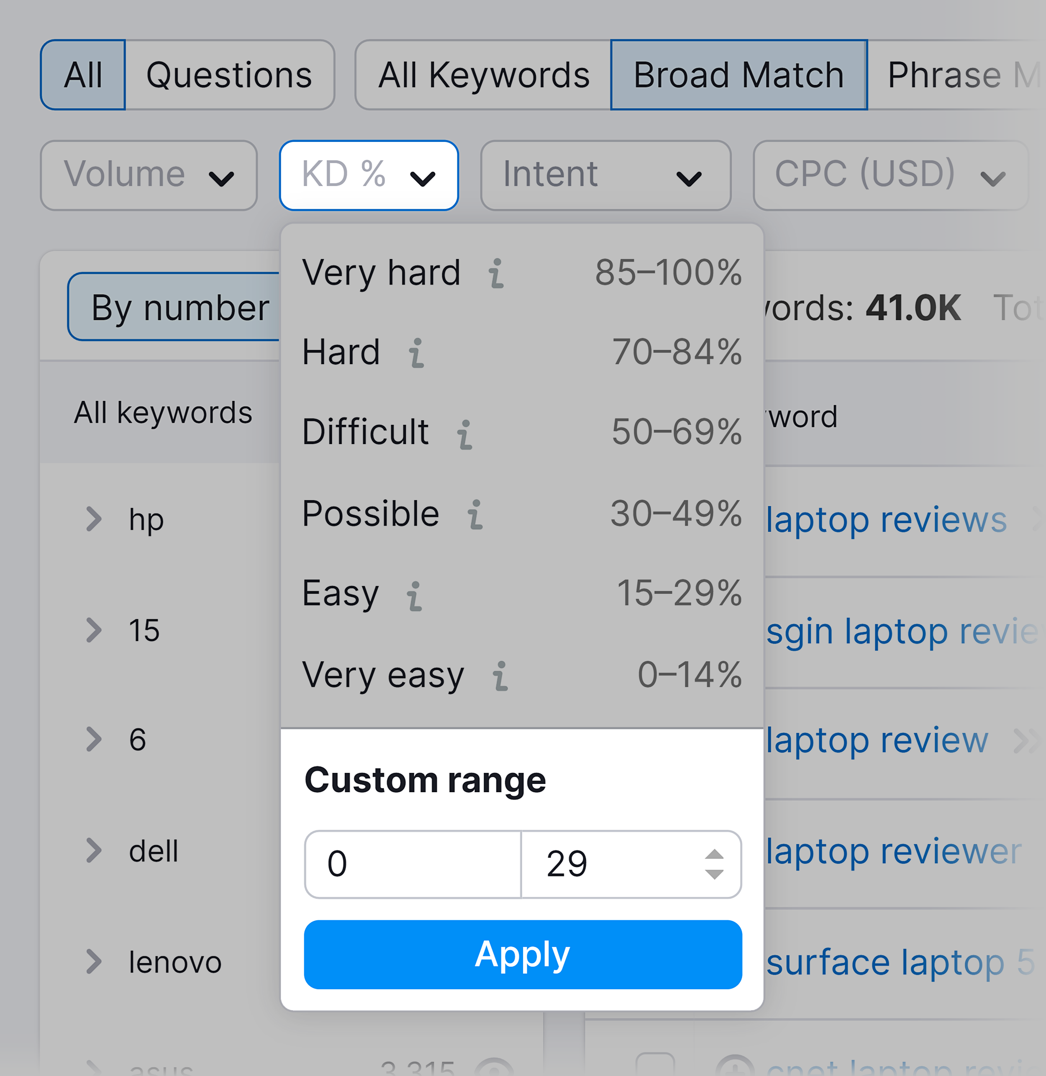The height and width of the screenshot is (1076, 1046).
Task: Open the Intent filter dropdown
Action: click(x=605, y=175)
